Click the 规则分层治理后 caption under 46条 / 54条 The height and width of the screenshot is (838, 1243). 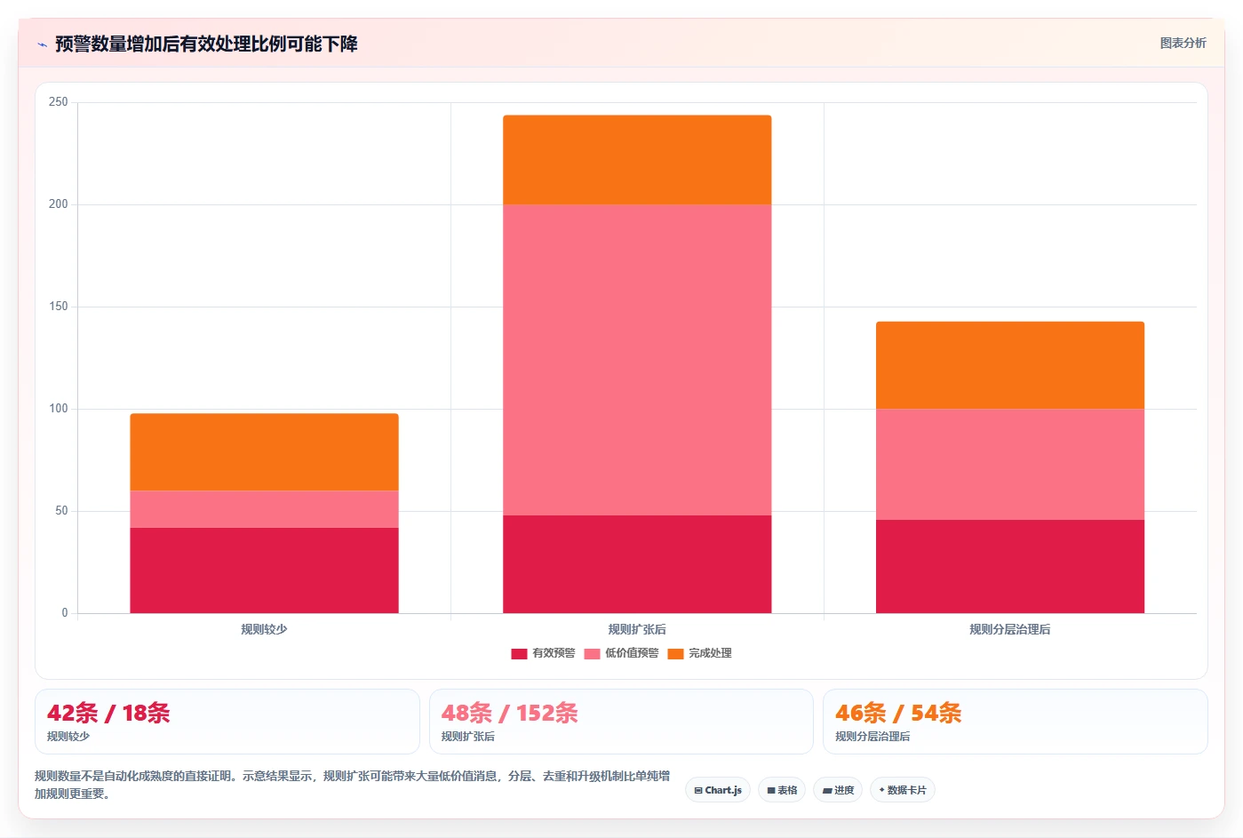coord(872,737)
